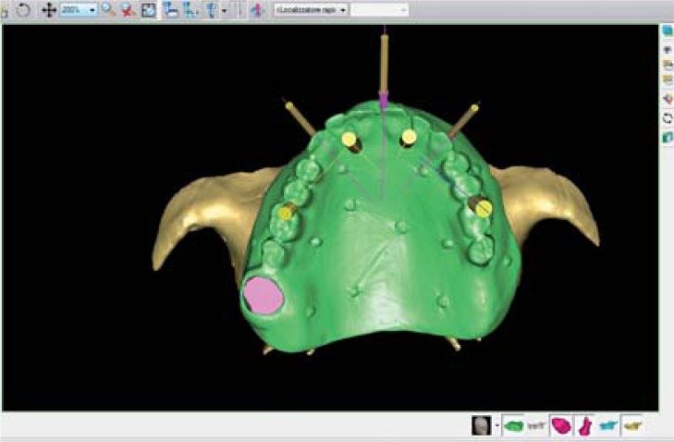Click the zoom tool with red X

coord(127,9)
